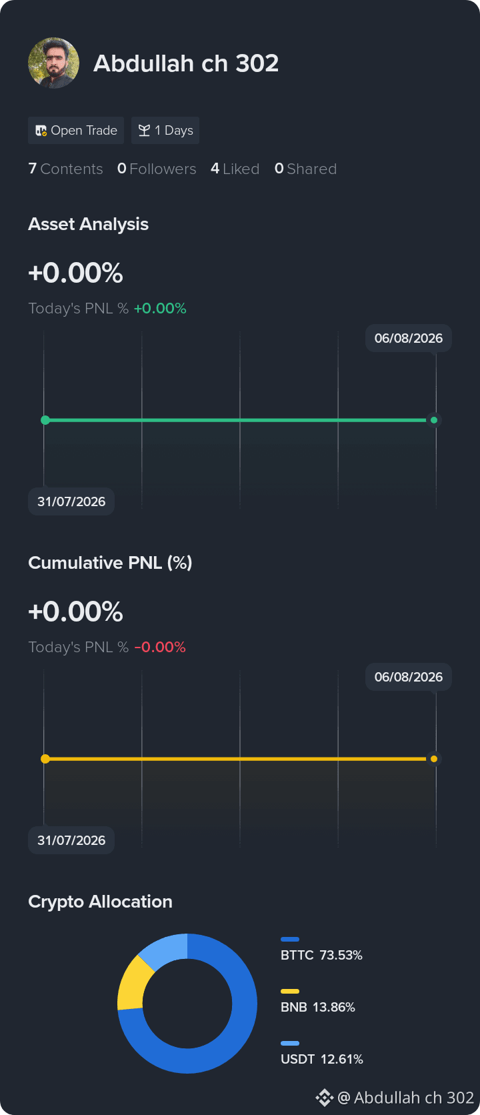Tap the sprout icon beside 1 Days
The height and width of the screenshot is (1115, 480).
(144, 131)
